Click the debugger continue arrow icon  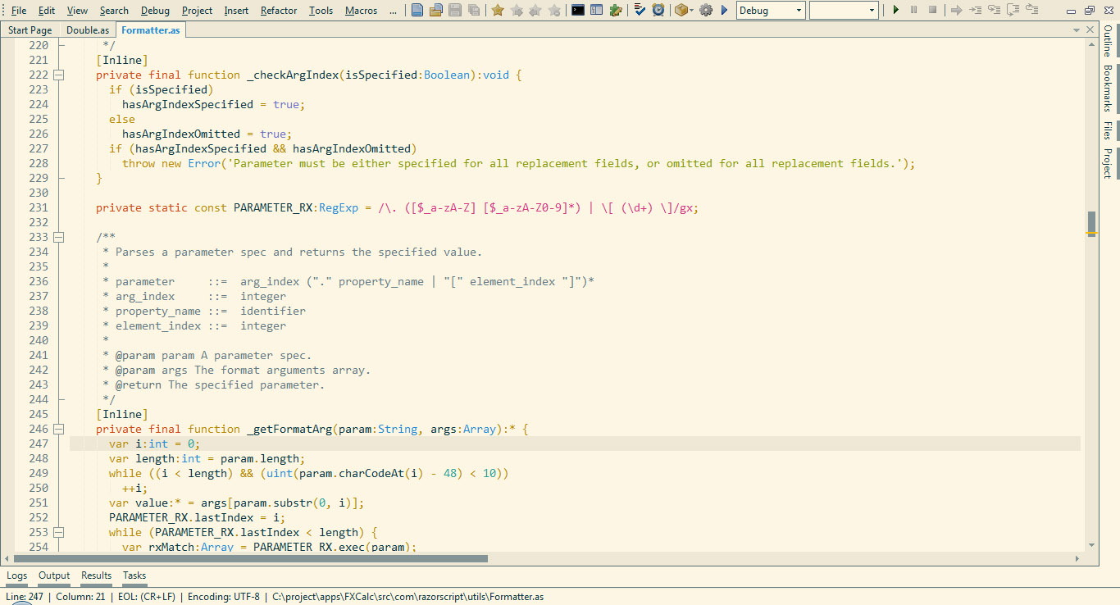pos(955,11)
